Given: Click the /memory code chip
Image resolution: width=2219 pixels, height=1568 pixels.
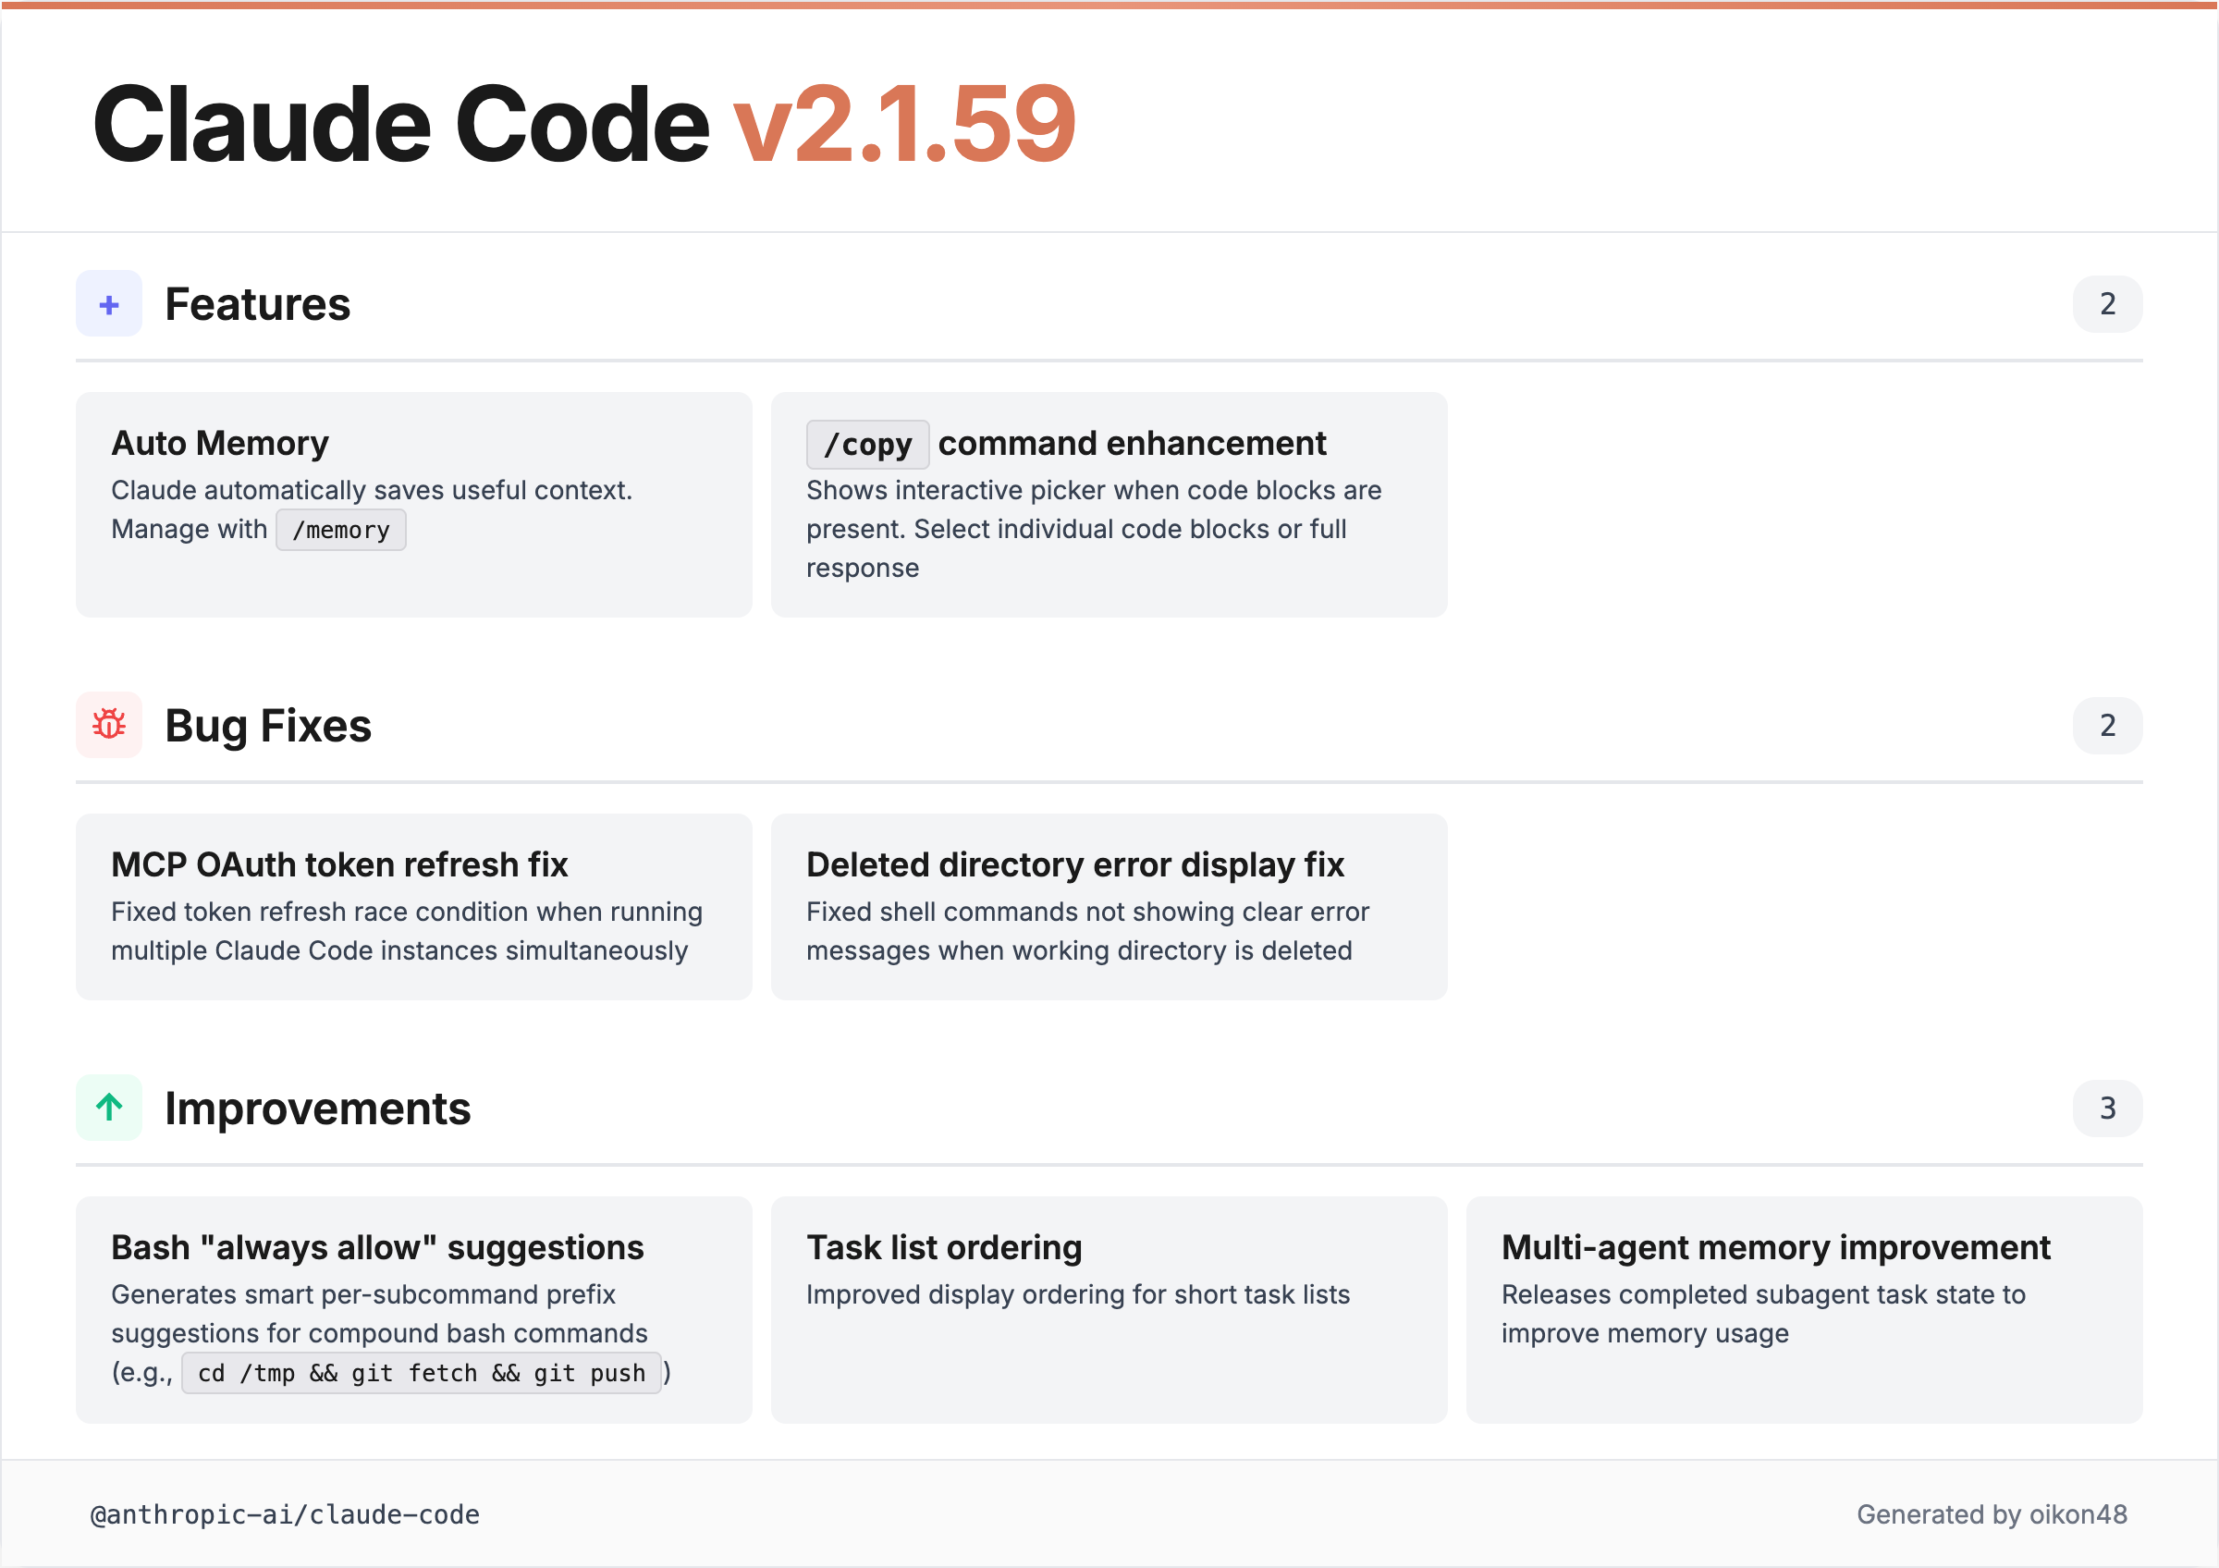Looking at the screenshot, I should click(341, 530).
